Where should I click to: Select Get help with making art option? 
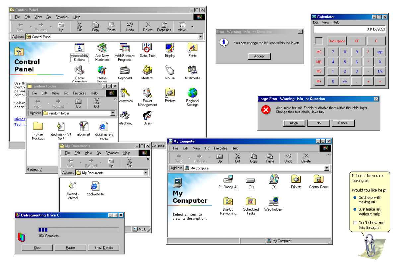(355, 198)
